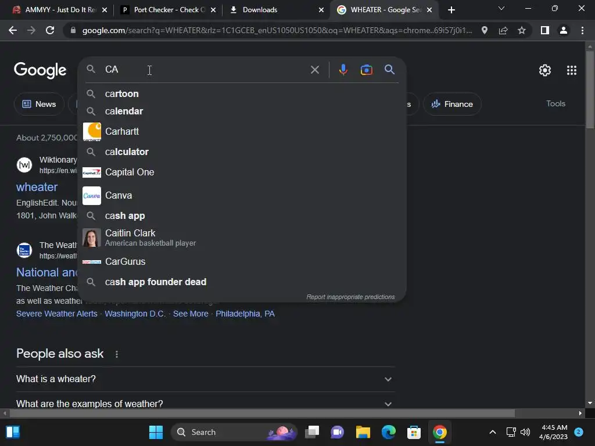Click Report inappropriate predictions link
Image resolution: width=595 pixels, height=446 pixels.
coord(350,297)
